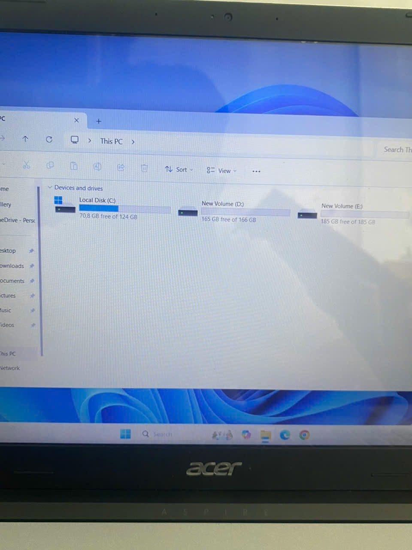Click the Paste clipboard icon

[x=73, y=165]
